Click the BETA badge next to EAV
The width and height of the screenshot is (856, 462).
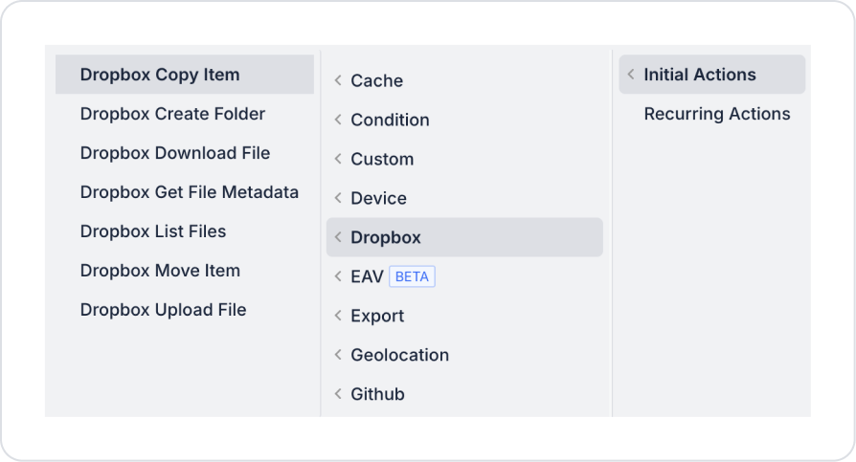[412, 276]
